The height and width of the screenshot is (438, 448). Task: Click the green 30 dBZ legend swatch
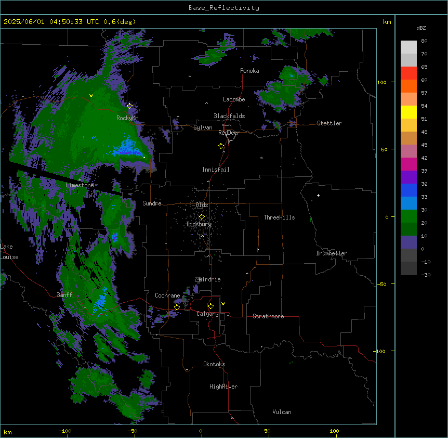(409, 216)
